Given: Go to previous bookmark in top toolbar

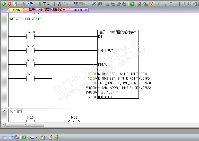Looking at the screenshot, I should [113, 4].
